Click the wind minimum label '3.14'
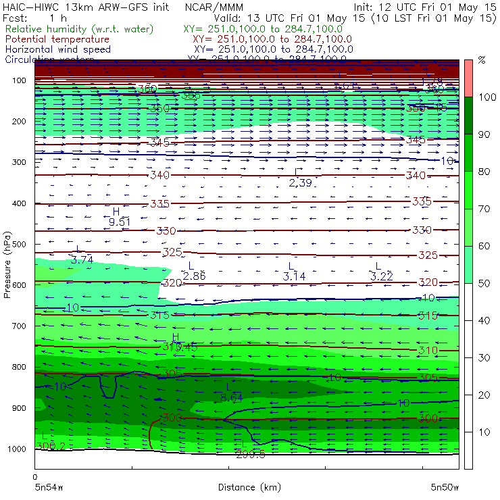Image resolution: width=500 pixels, height=500 pixels. (294, 276)
